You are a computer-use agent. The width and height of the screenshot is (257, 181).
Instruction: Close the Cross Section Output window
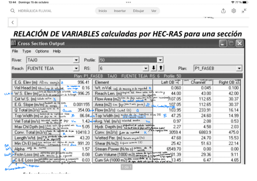(240, 44)
